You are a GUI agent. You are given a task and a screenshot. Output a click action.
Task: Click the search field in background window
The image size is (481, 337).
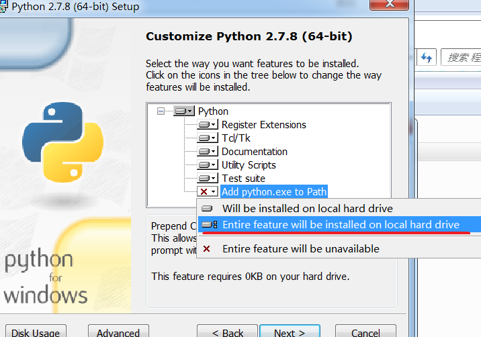pyautogui.click(x=461, y=57)
